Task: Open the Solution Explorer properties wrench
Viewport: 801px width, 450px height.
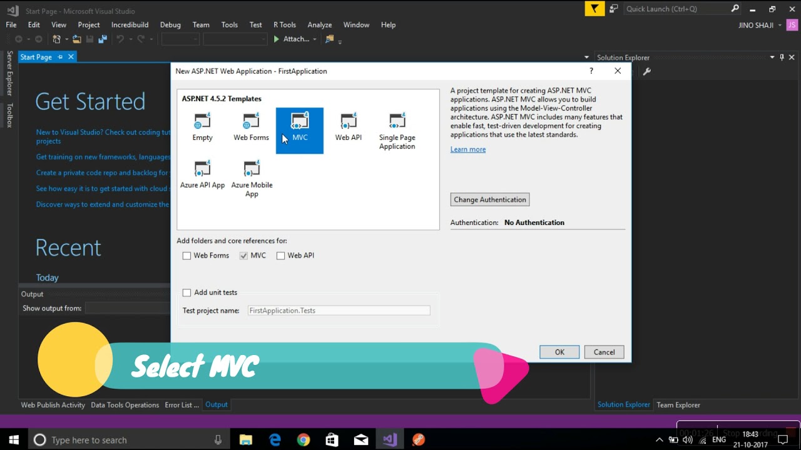Action: pos(646,71)
